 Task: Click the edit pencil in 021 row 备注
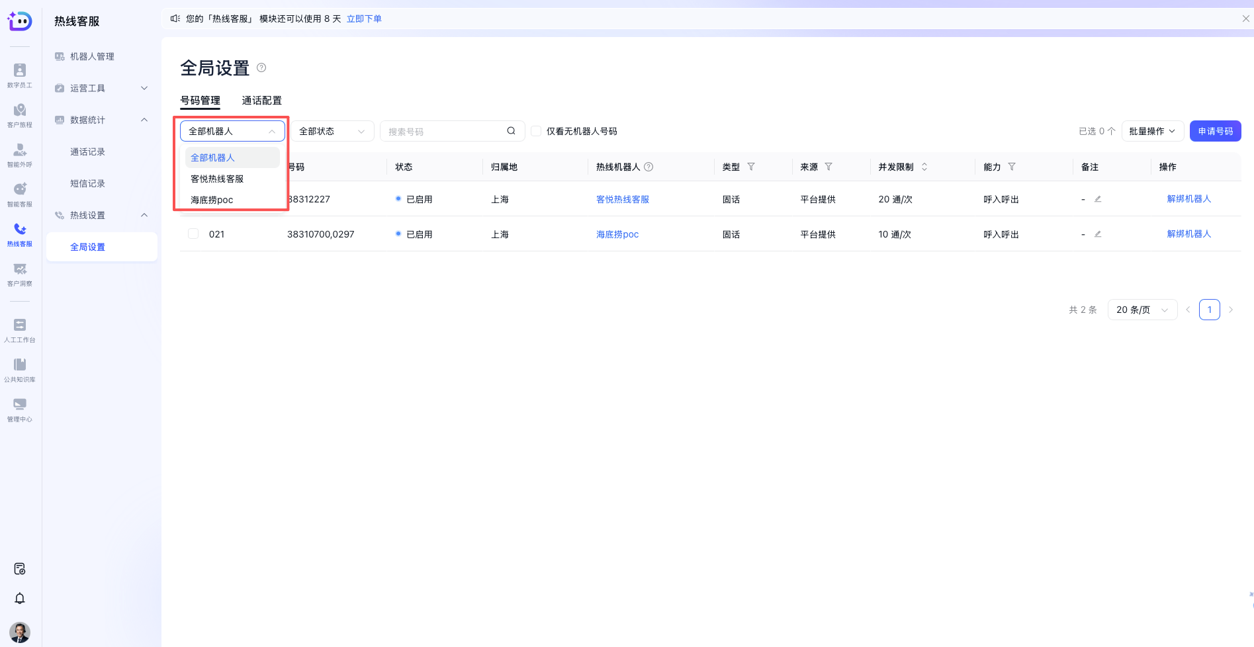(x=1098, y=234)
